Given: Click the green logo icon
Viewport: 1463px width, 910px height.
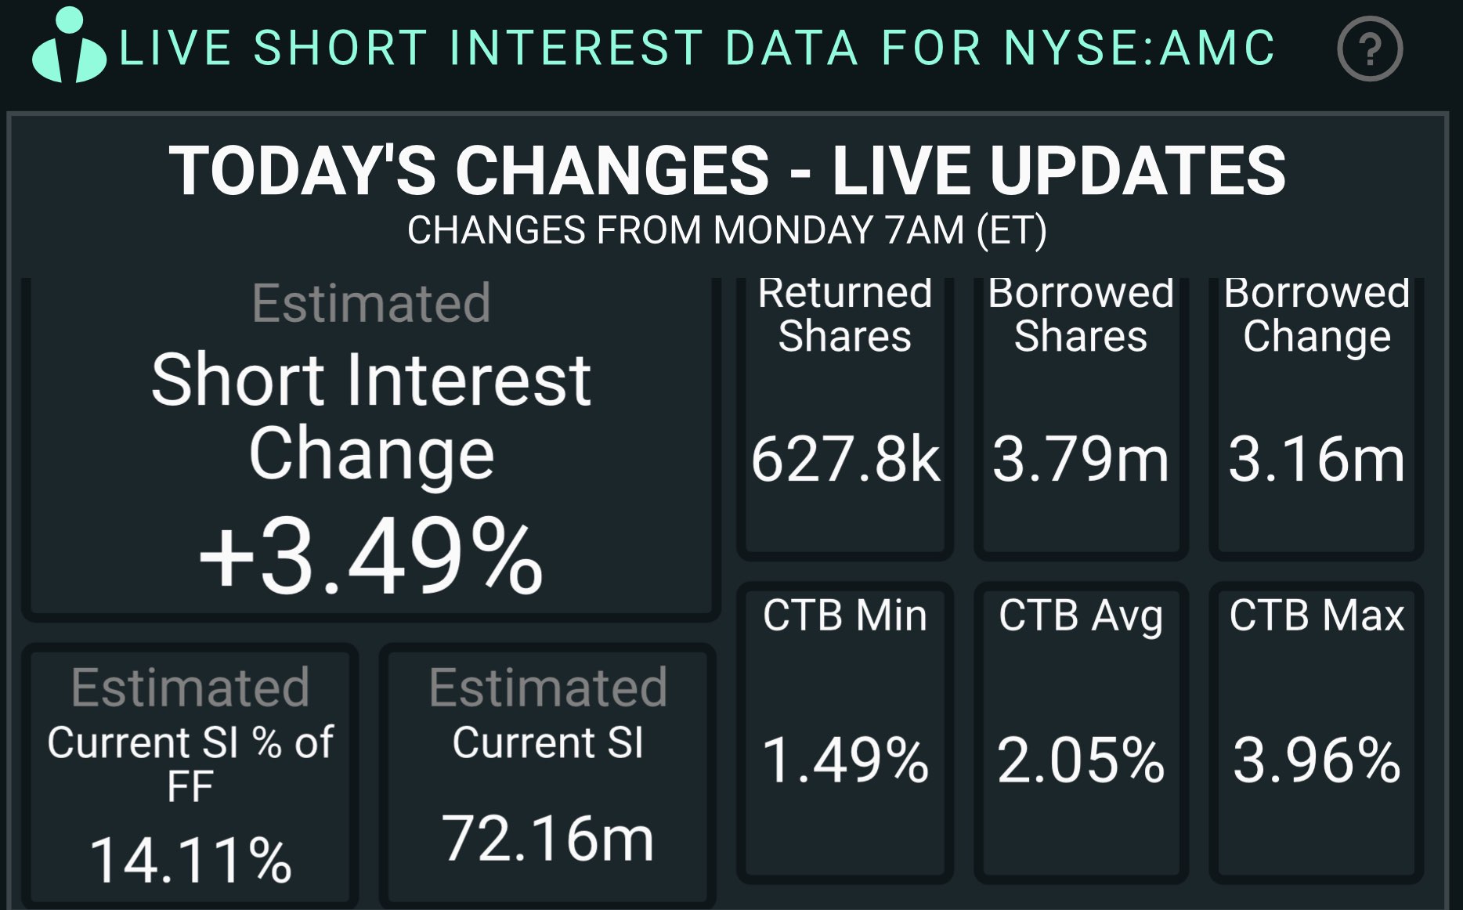Looking at the screenshot, I should coord(68,47).
